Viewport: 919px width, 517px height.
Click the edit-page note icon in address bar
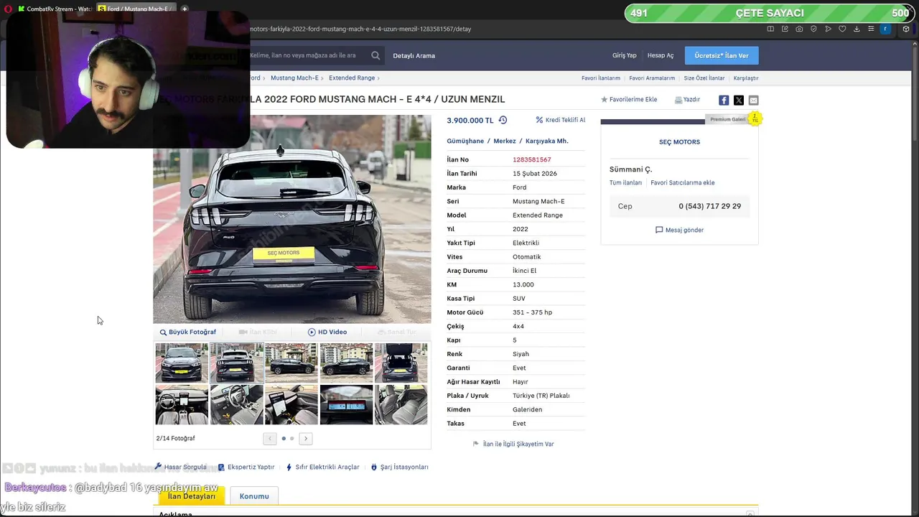pos(785,29)
